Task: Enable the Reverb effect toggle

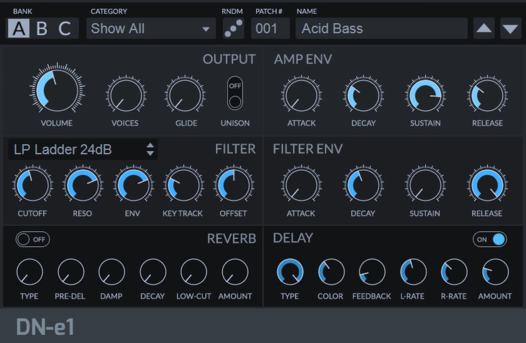Action: [33, 239]
